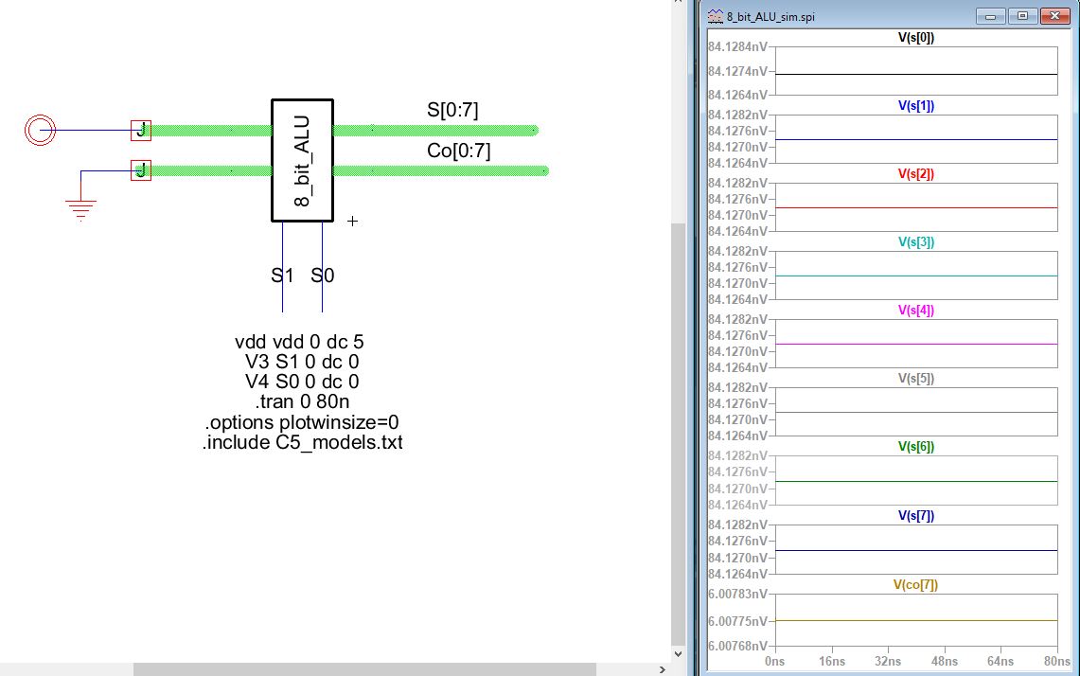
Task: Click the S[0:7] bus label
Action: (x=452, y=111)
